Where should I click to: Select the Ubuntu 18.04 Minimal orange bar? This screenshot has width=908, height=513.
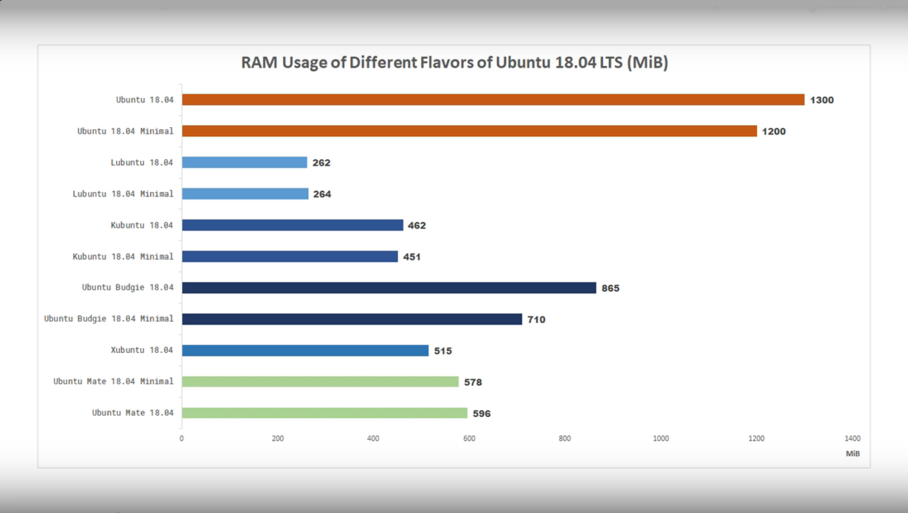click(469, 131)
